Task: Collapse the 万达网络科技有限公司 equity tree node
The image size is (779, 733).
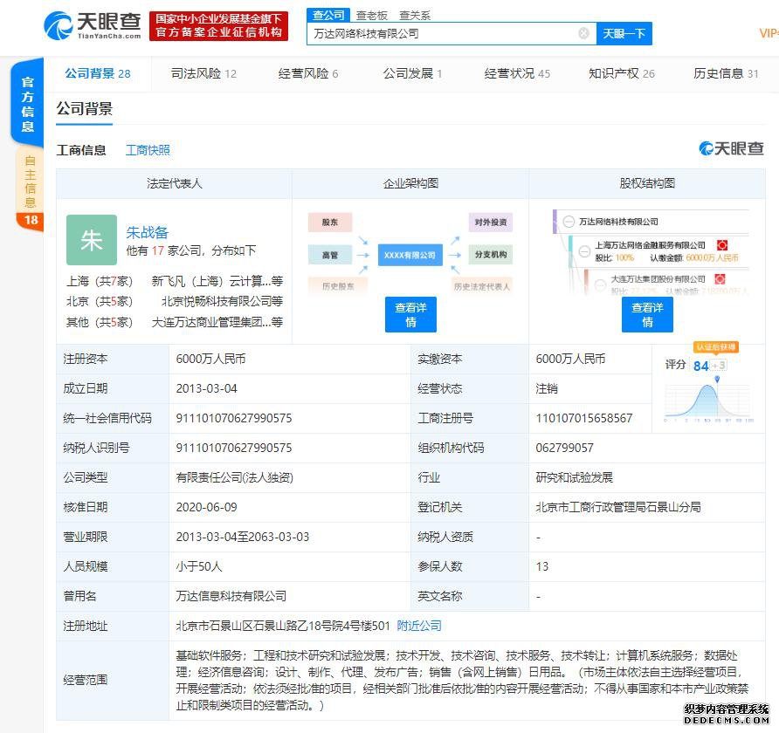Action: [x=569, y=222]
